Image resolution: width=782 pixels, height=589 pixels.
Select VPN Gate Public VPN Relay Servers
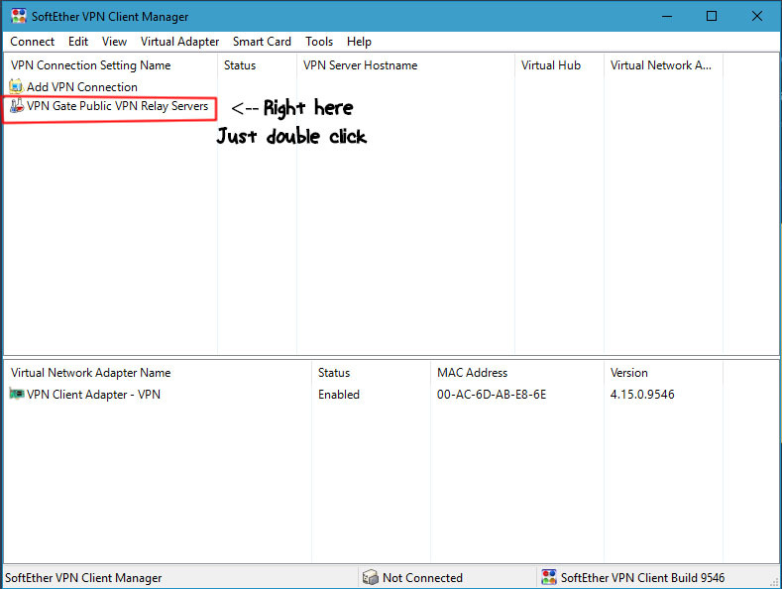pyautogui.click(x=117, y=106)
